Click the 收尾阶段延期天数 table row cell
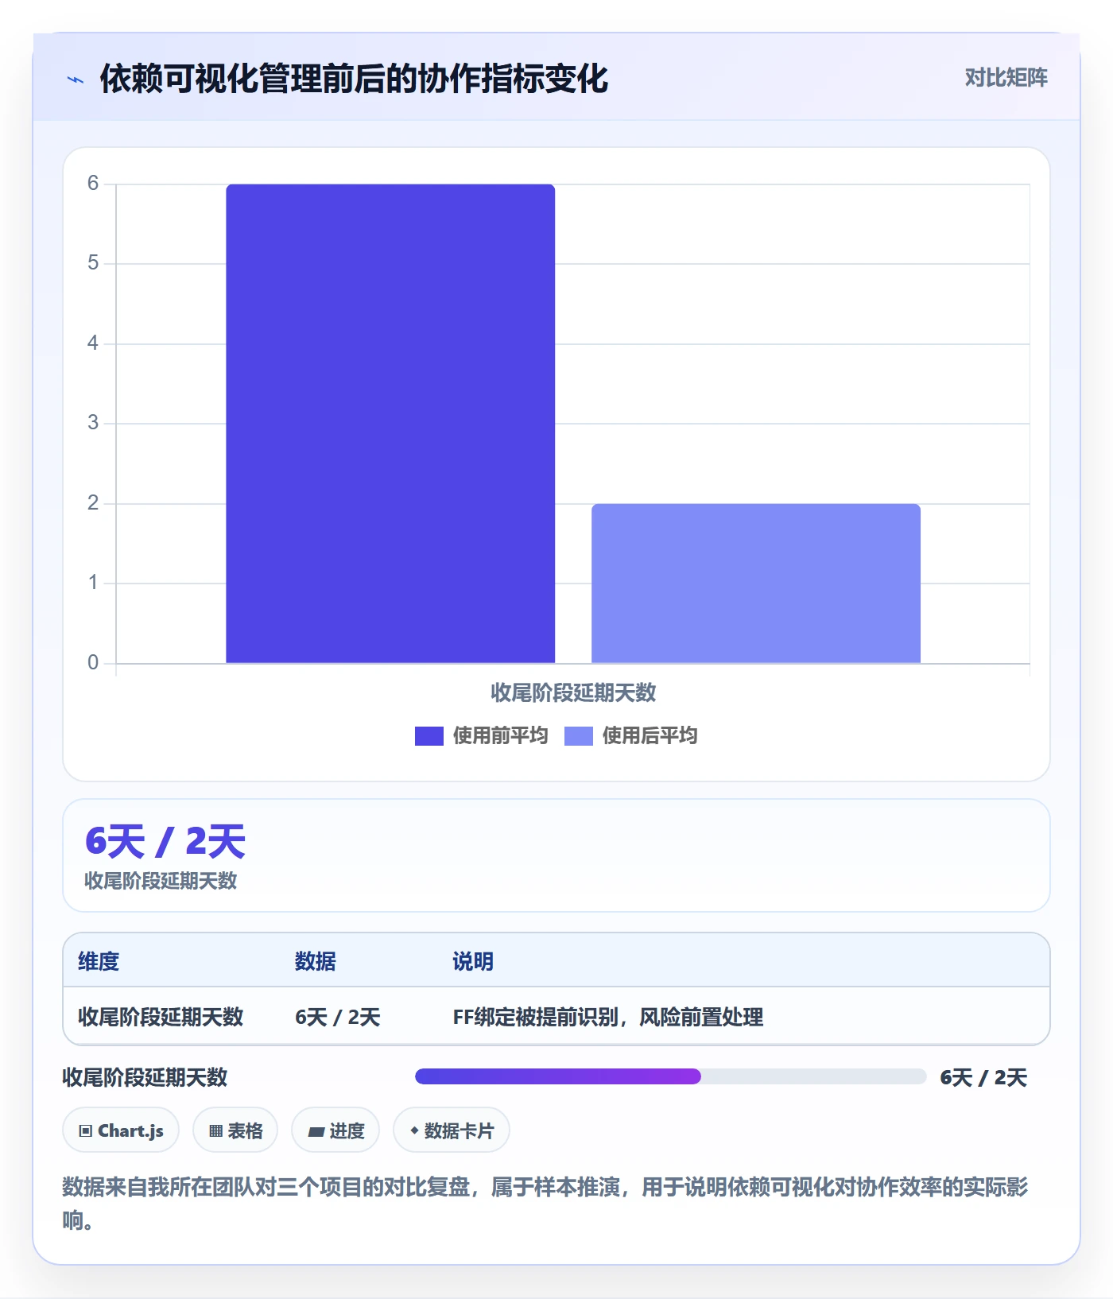Viewport: 1113px width, 1299px height. 161,1017
